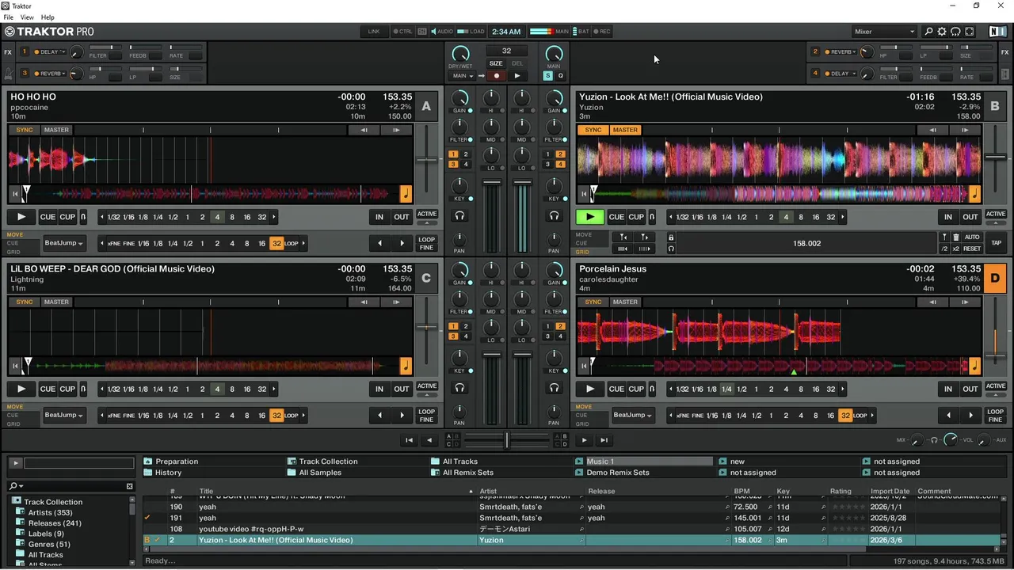Image resolution: width=1014 pixels, height=570 pixels.
Task: Open Deck D BeatJump mode dropdown
Action: point(632,415)
